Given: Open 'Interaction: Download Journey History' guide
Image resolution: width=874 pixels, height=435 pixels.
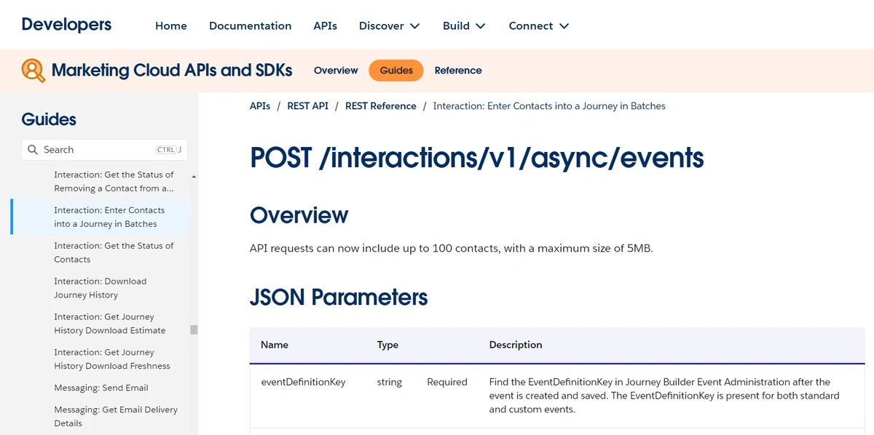Looking at the screenshot, I should [101, 288].
